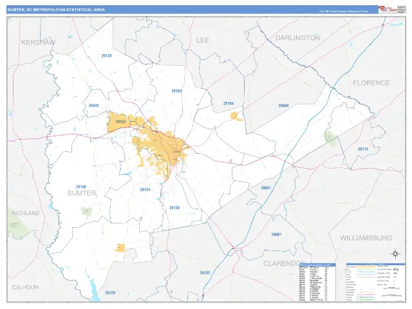
Task: Click ZIP code 29153 label
Action: (176, 91)
